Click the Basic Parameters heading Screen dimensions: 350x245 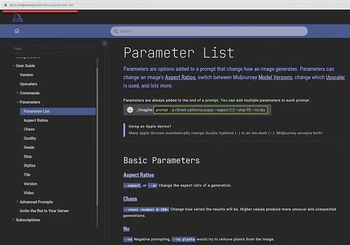coord(162,160)
